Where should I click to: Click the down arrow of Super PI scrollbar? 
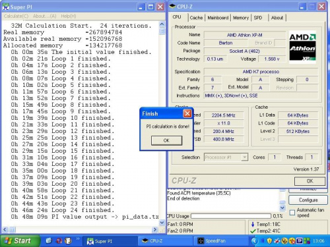pos(162,223)
